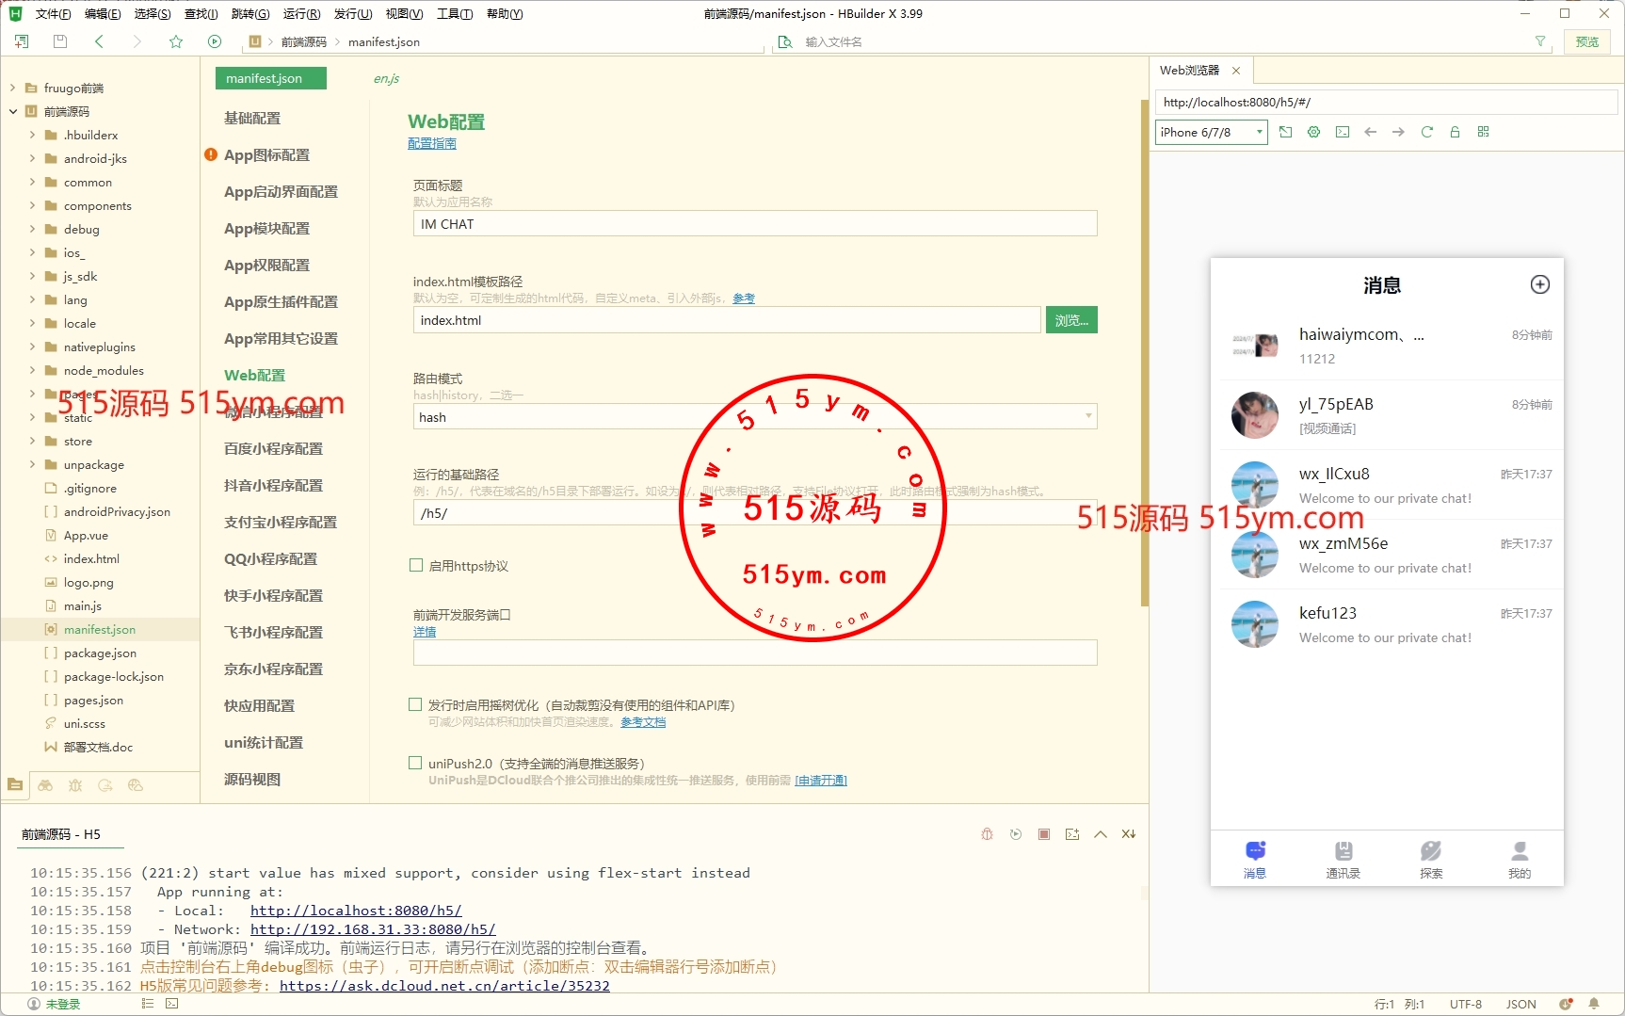Viewport: 1625px width, 1016px height.
Task: Stop the running console with the red square
Action: [x=1044, y=834]
